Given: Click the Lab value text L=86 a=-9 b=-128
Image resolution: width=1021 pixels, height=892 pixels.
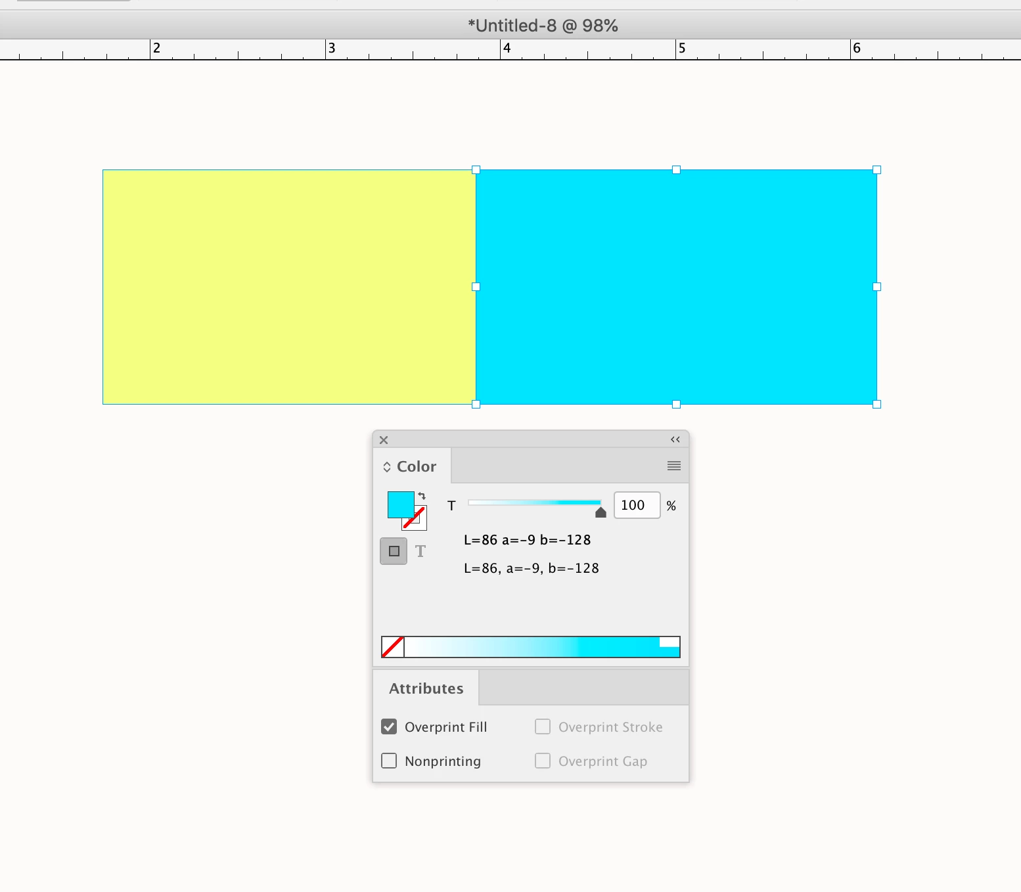Looking at the screenshot, I should (x=528, y=540).
